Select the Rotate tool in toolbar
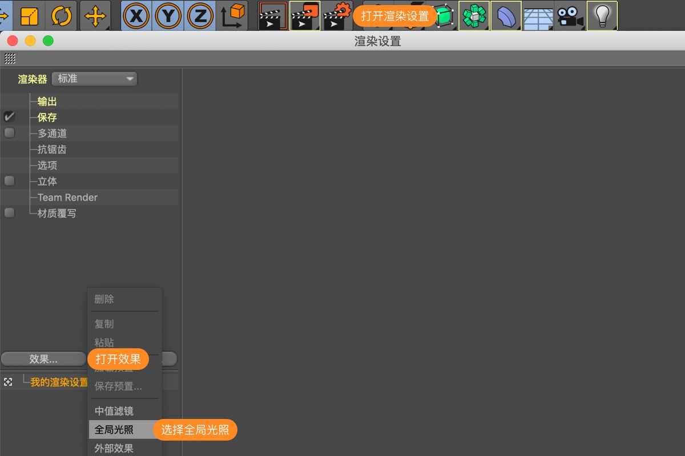 pos(62,15)
